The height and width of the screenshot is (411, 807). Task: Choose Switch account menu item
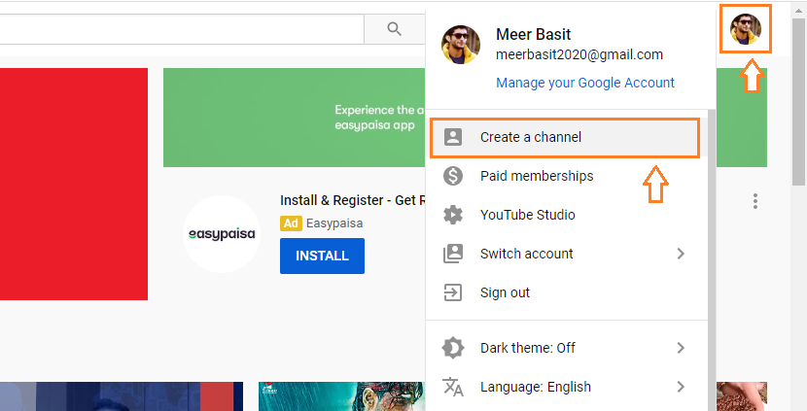(567, 254)
